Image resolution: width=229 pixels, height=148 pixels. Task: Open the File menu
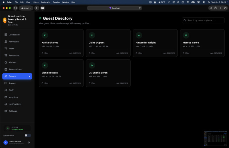pos(16,2)
